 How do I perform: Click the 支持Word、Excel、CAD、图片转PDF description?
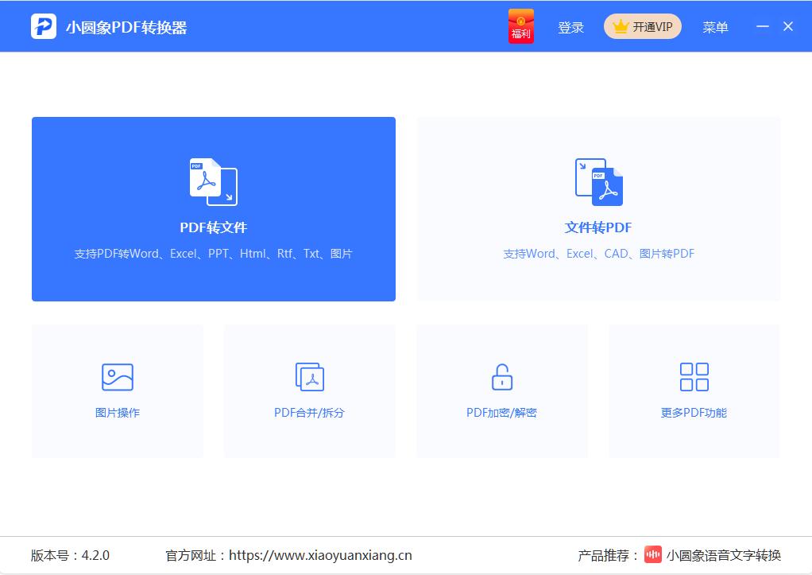598,254
